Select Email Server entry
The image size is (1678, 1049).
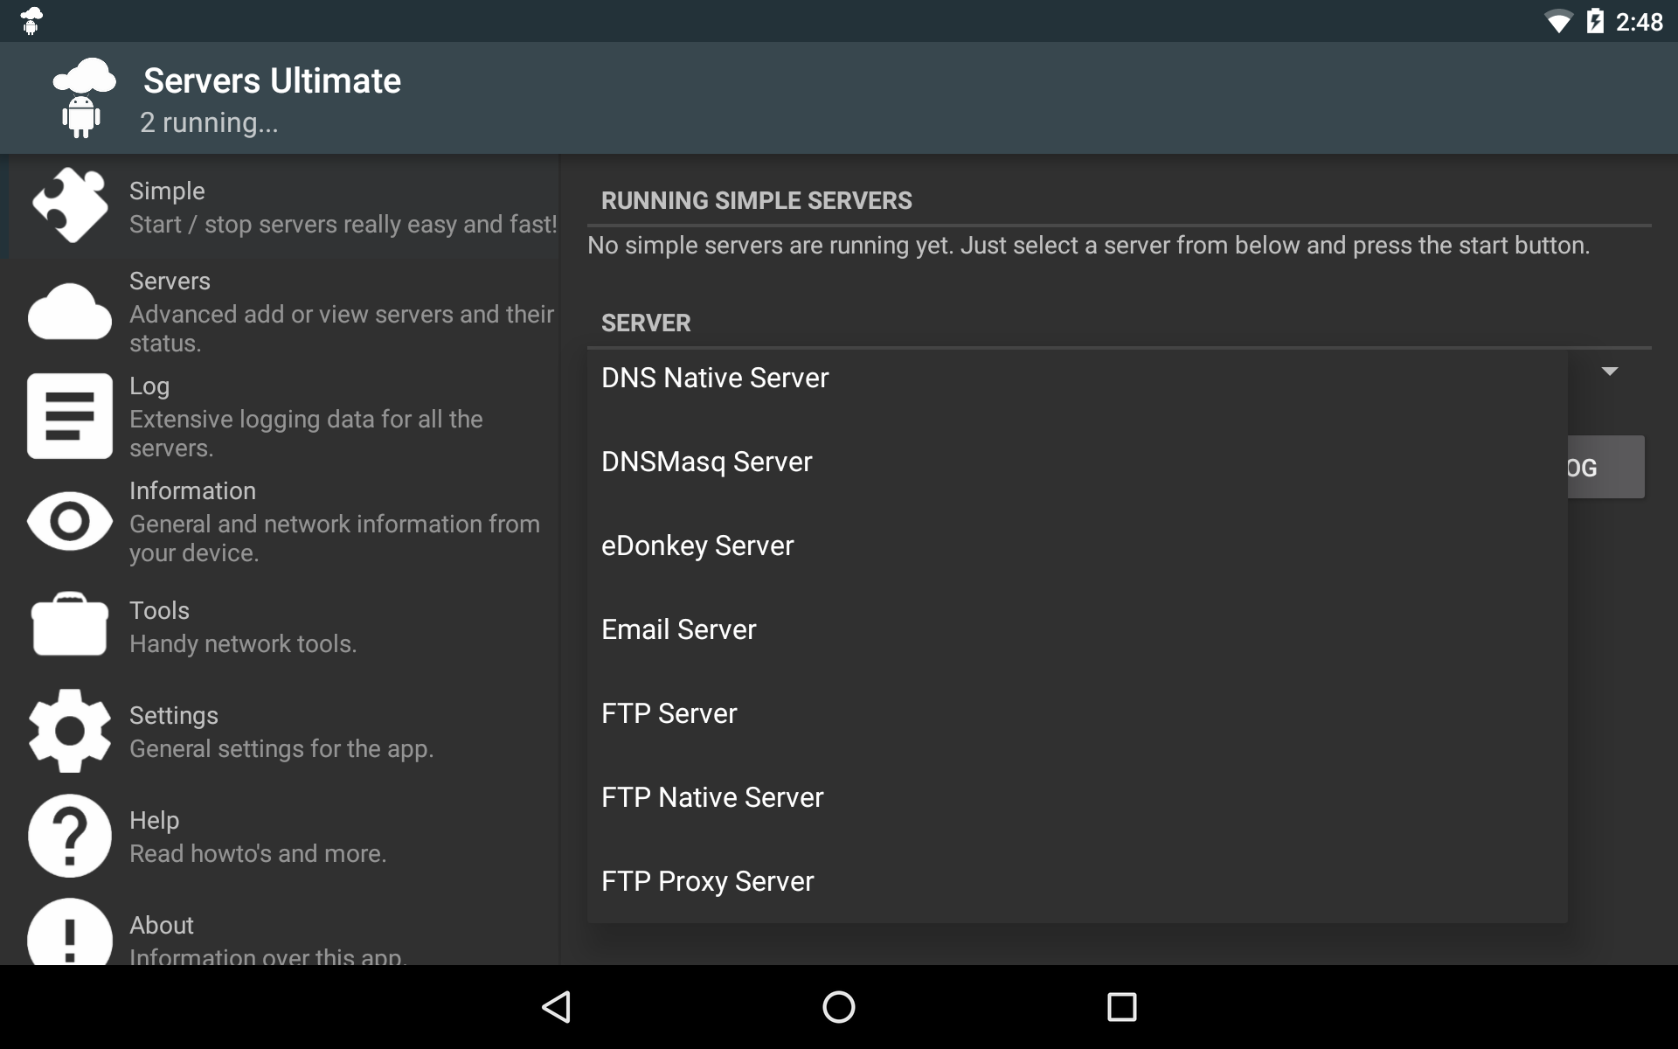pyautogui.click(x=1077, y=629)
